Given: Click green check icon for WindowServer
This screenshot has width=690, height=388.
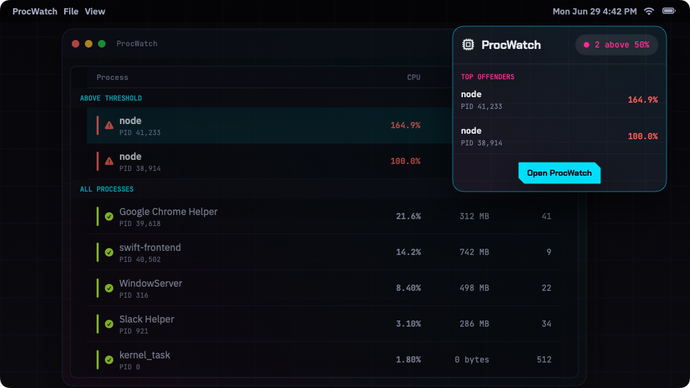Looking at the screenshot, I should pos(109,288).
